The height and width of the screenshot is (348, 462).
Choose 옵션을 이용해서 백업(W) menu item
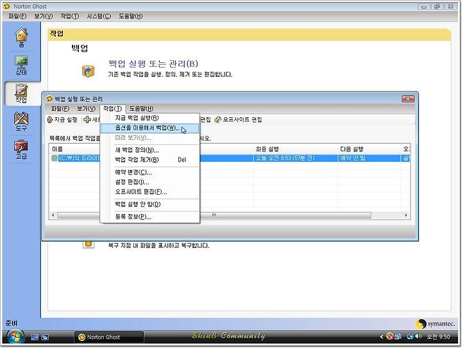click(150, 128)
